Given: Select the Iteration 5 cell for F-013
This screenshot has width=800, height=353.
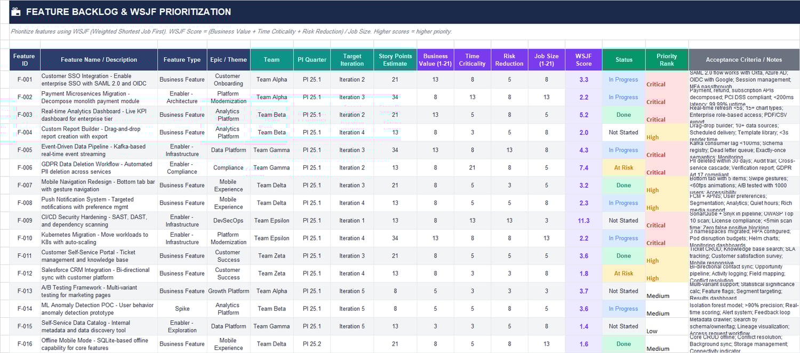Looking at the screenshot, I should pos(351,291).
